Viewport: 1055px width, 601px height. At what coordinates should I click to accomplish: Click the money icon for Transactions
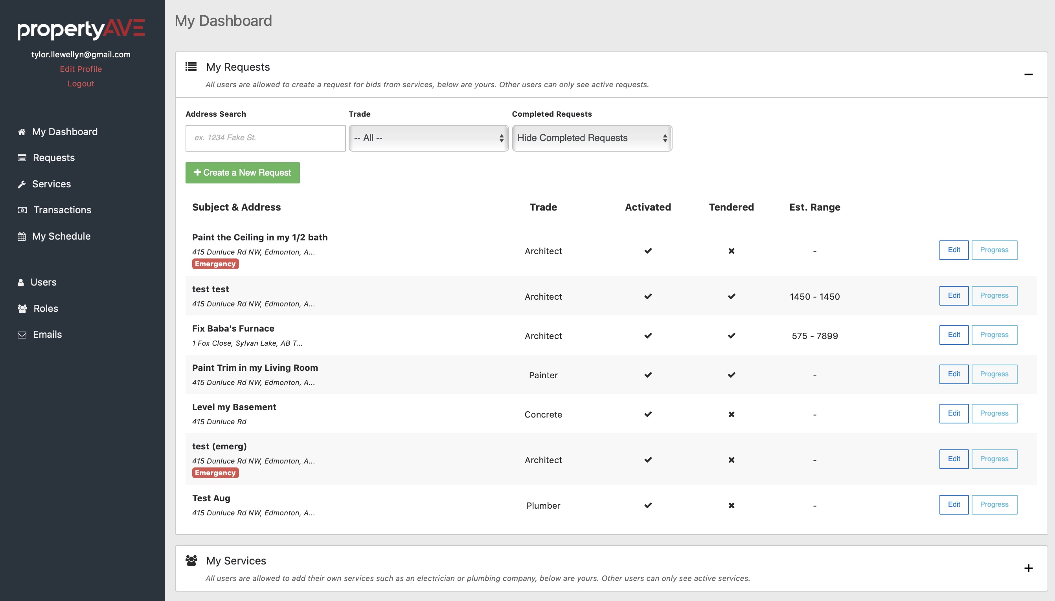click(22, 210)
